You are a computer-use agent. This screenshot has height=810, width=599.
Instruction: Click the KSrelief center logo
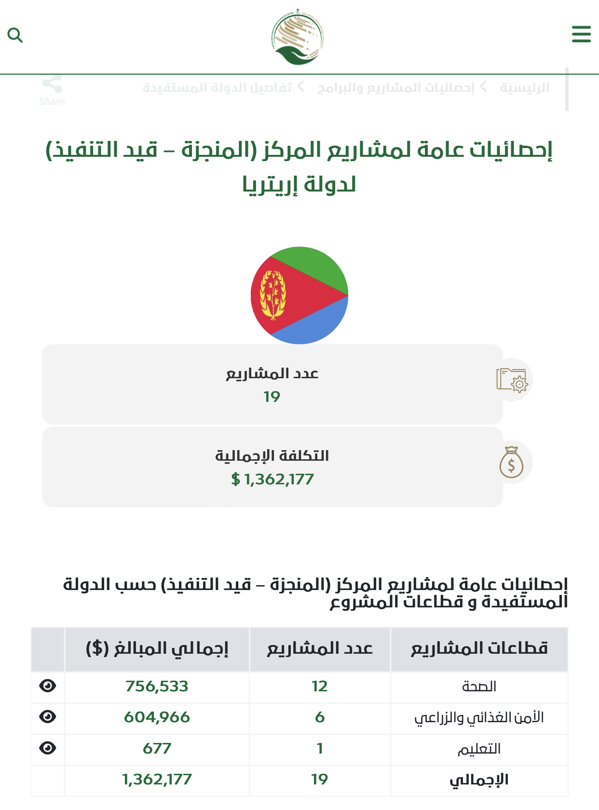[298, 37]
